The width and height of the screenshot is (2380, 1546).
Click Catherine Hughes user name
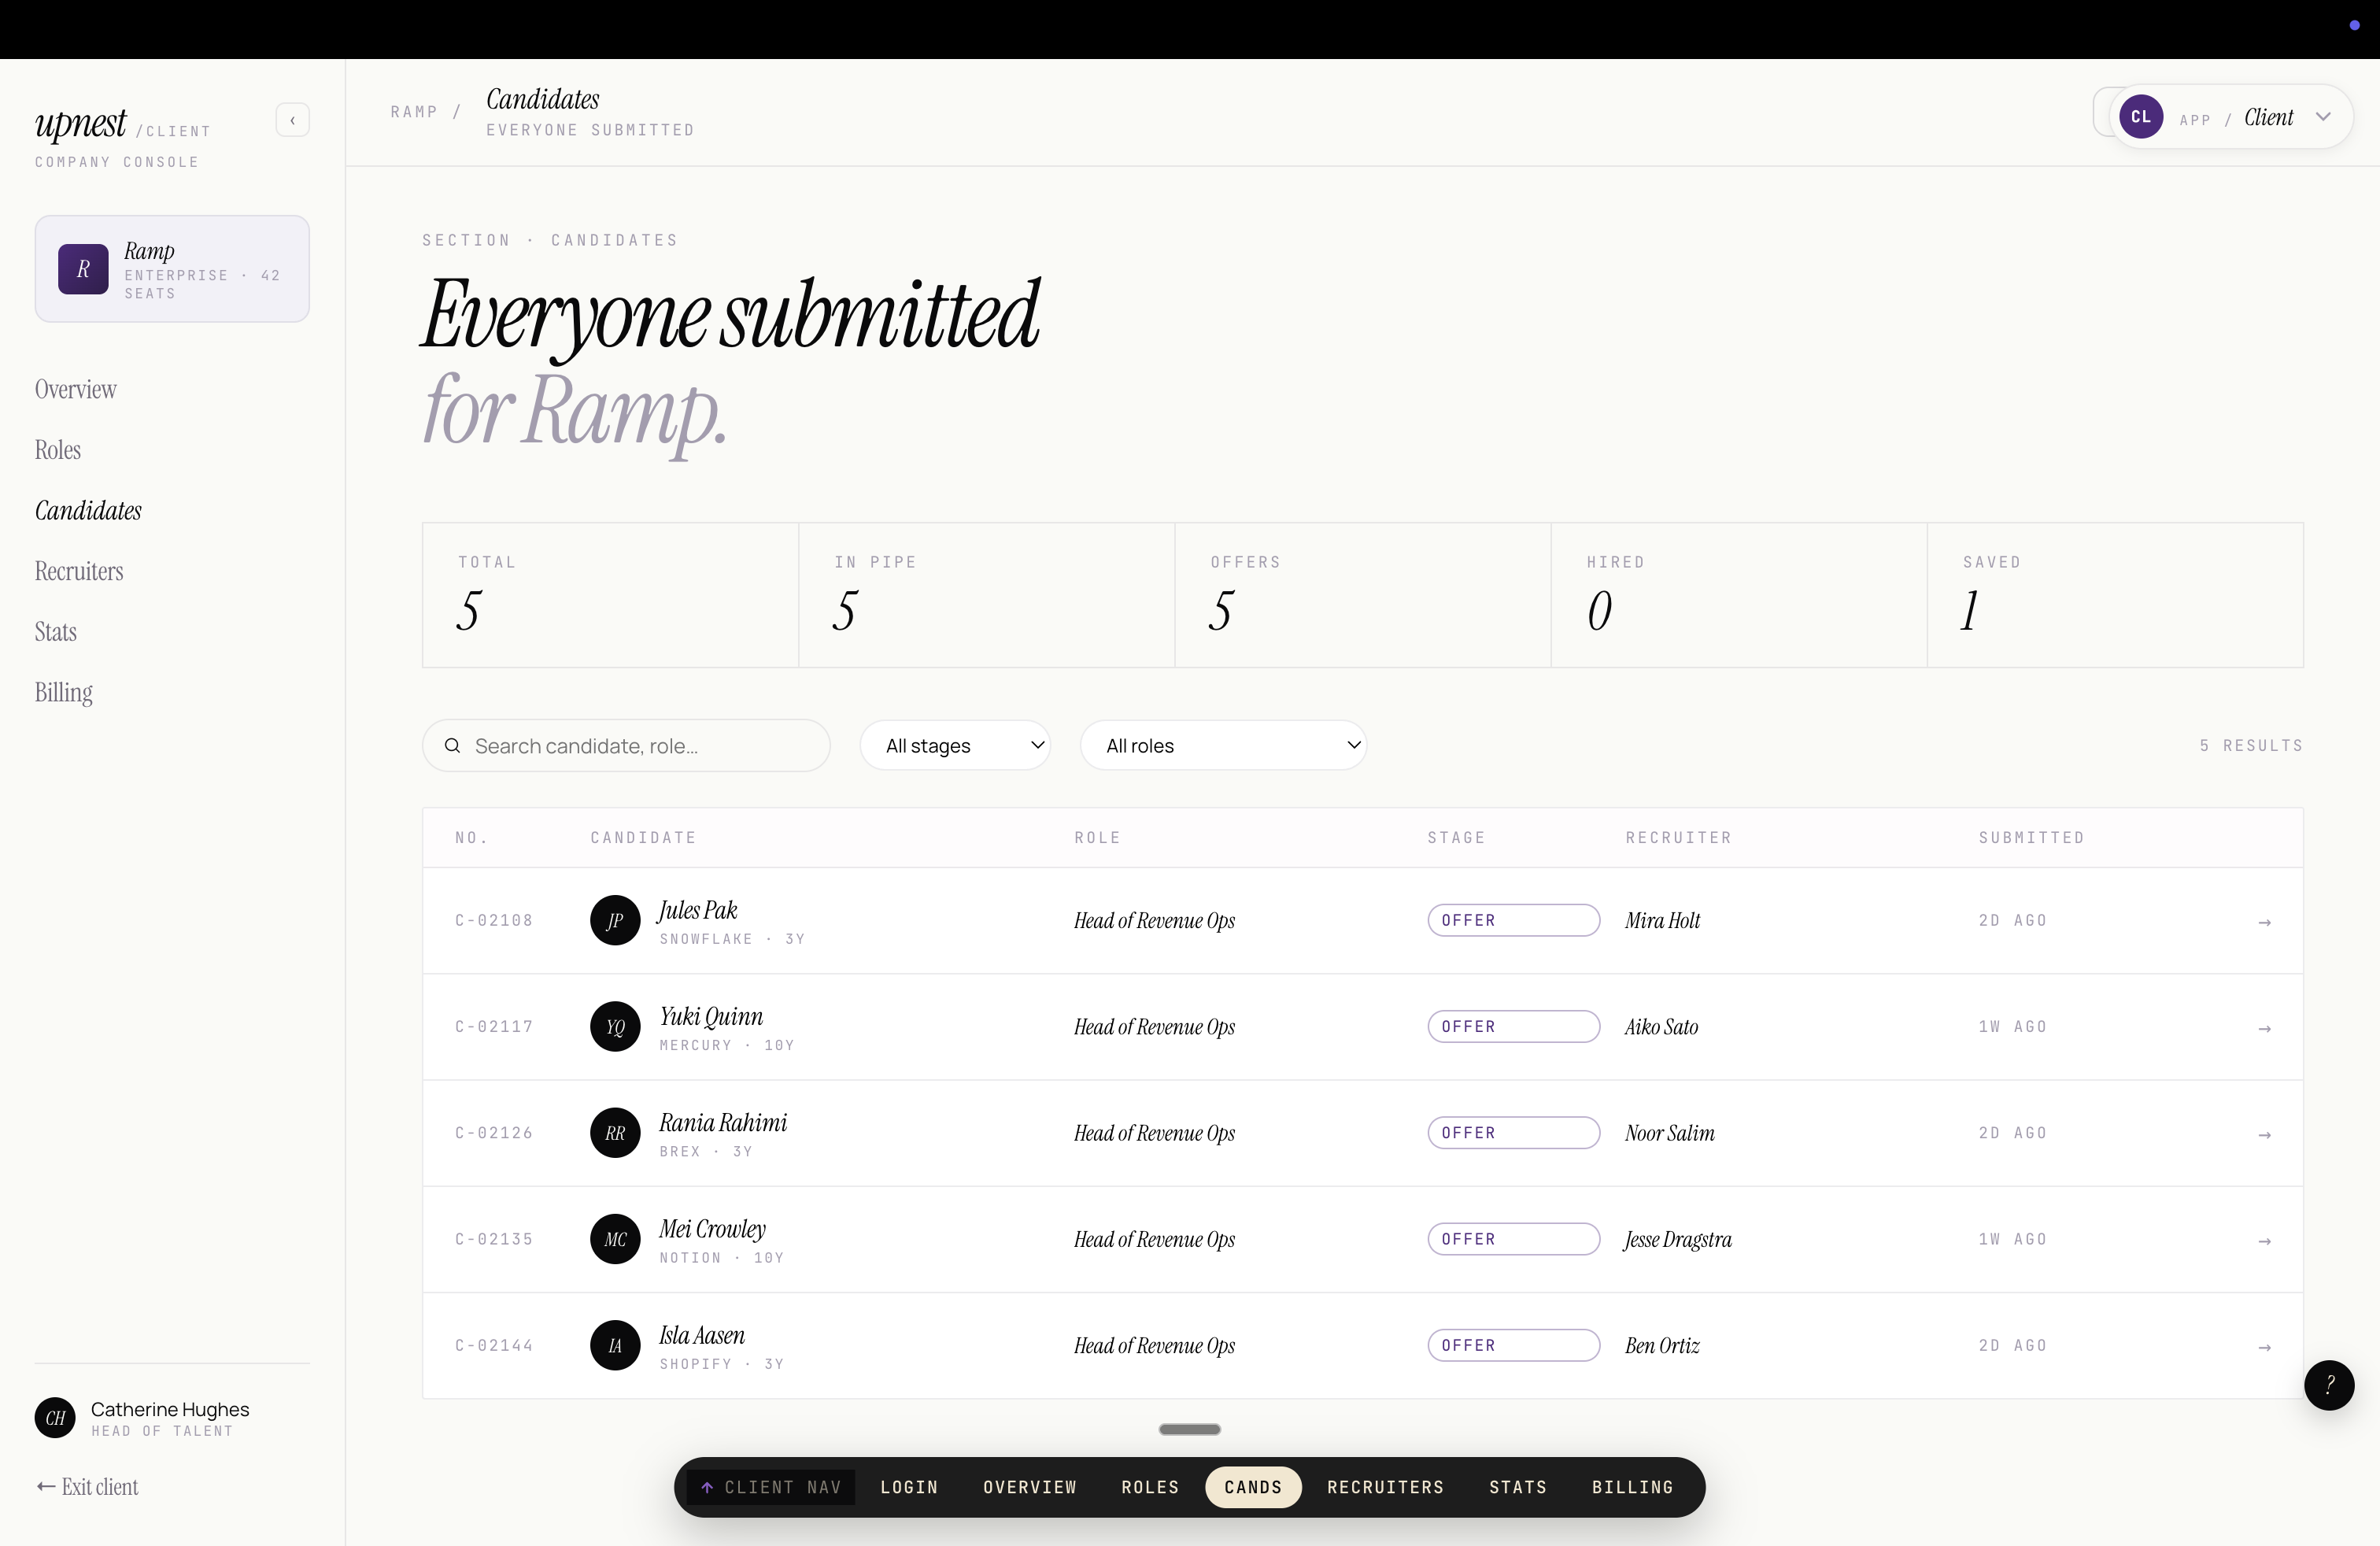tap(170, 1409)
